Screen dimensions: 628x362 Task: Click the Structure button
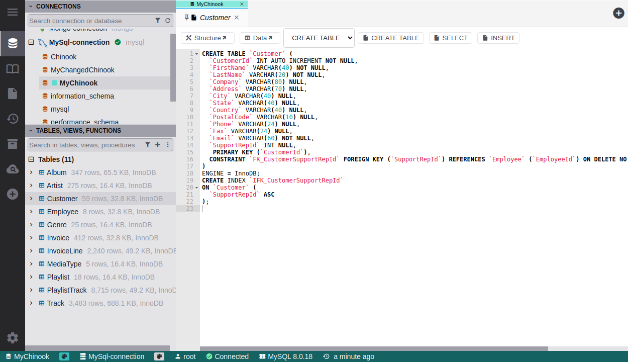point(207,38)
